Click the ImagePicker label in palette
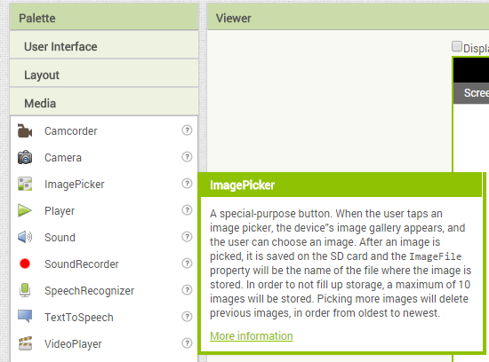Screen dimensions: 489x362 click(x=74, y=185)
